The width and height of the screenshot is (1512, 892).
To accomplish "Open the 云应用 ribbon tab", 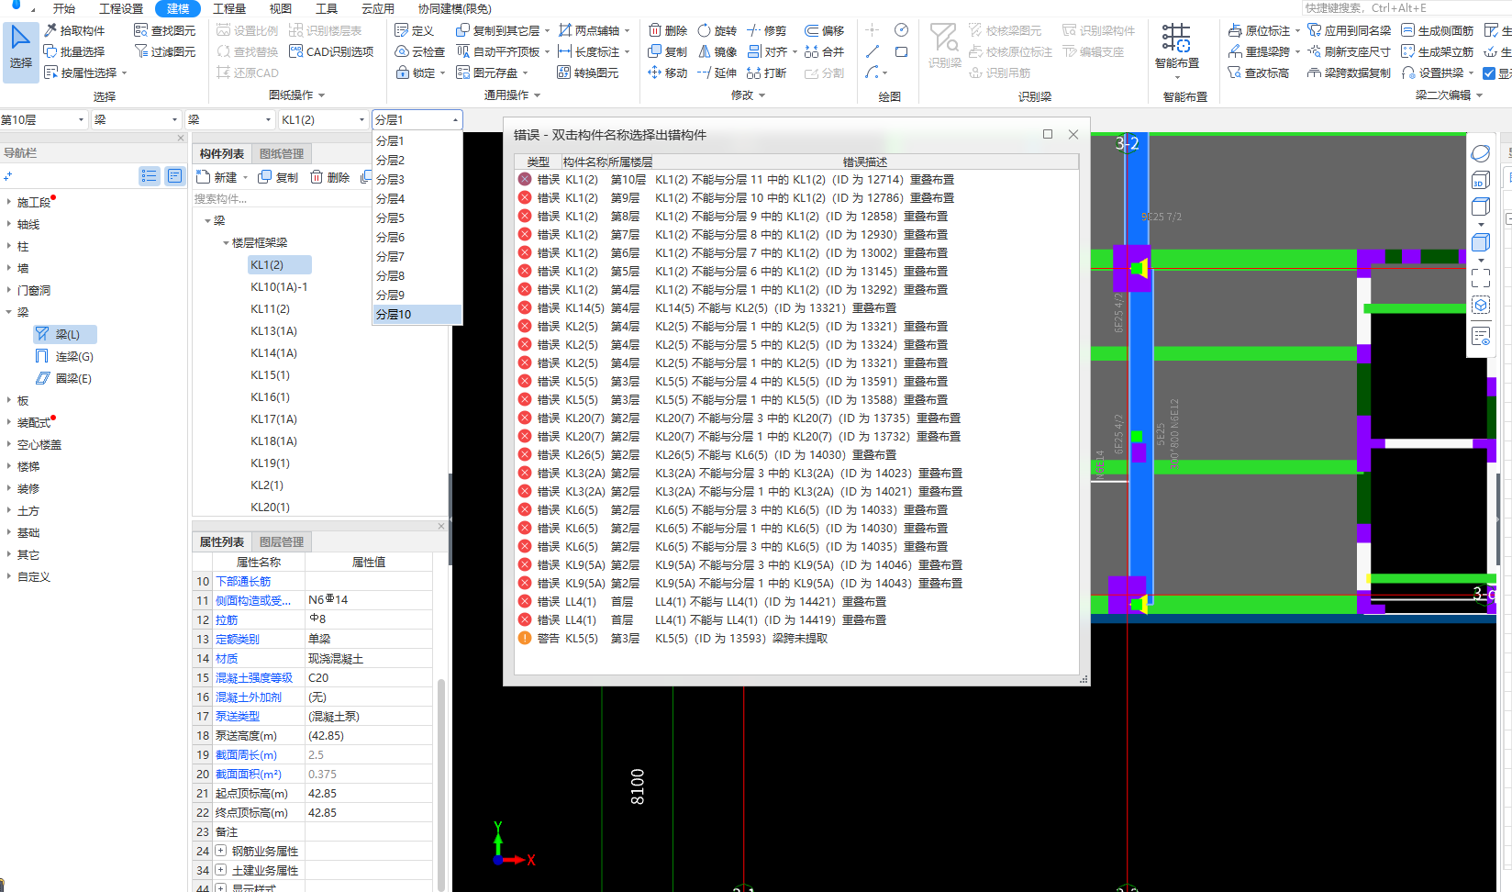I will pyautogui.click(x=377, y=8).
